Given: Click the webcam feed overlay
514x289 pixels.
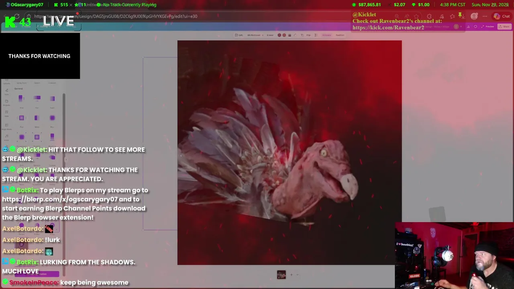Looking at the screenshot, I should 454,256.
